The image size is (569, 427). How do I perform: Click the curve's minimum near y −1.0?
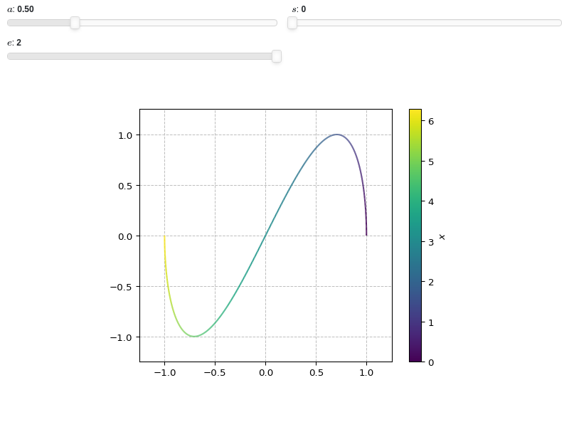[194, 337]
